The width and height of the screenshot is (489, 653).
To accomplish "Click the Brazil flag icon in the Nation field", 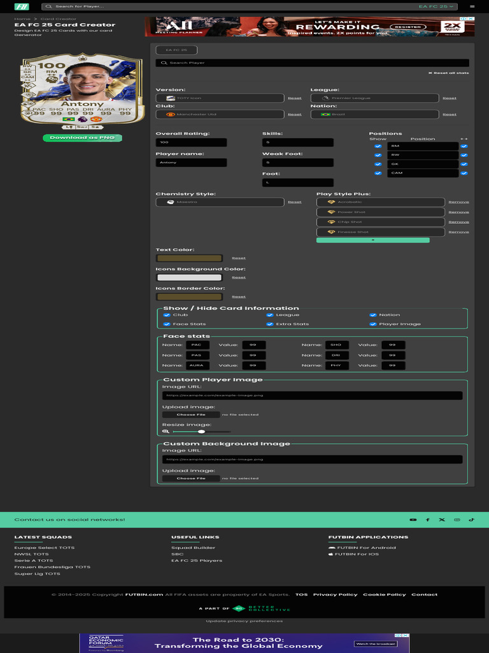I will coord(325,115).
